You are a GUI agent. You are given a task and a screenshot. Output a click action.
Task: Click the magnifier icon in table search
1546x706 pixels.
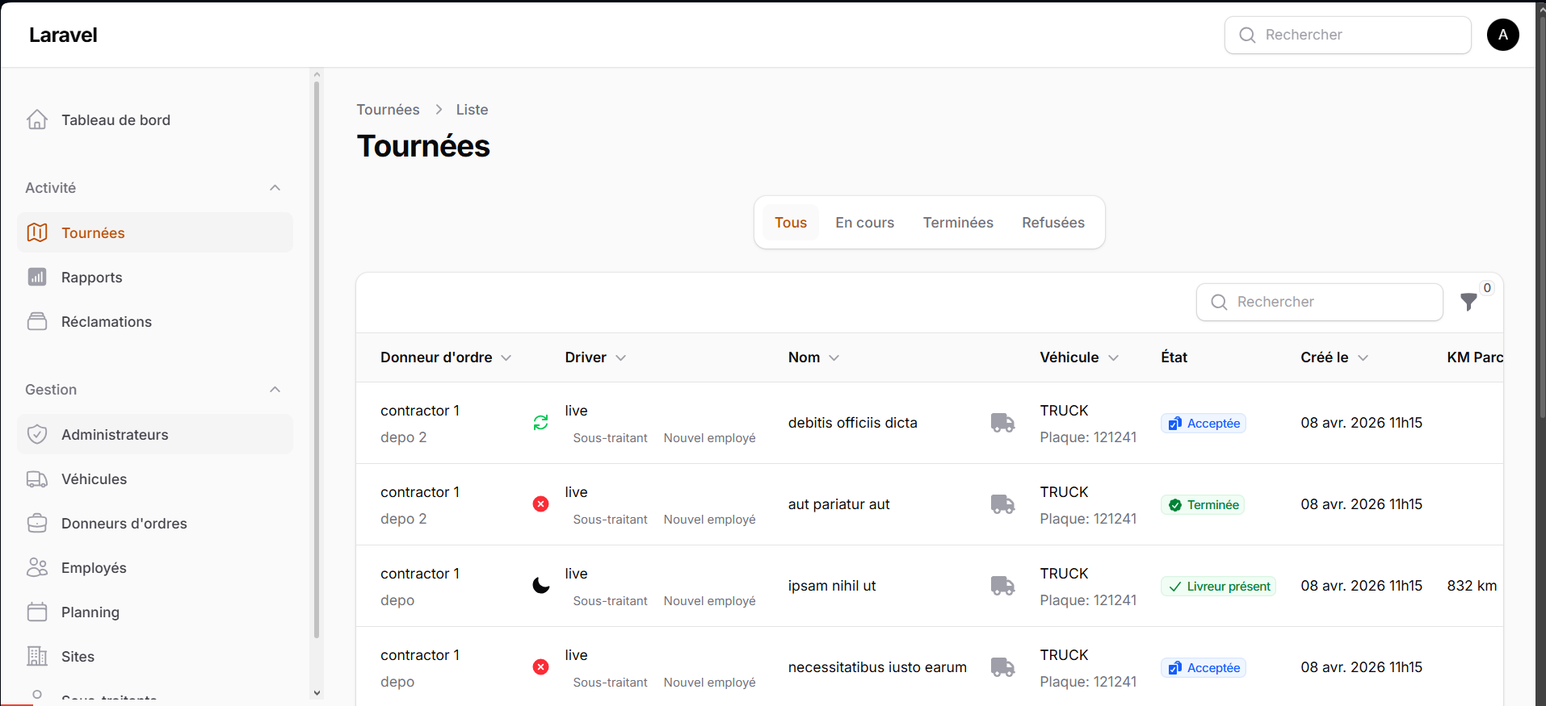pyautogui.click(x=1219, y=302)
